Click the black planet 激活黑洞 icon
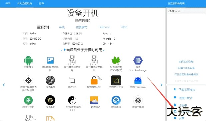Viewport: 206px width, 121px height. 50,100
